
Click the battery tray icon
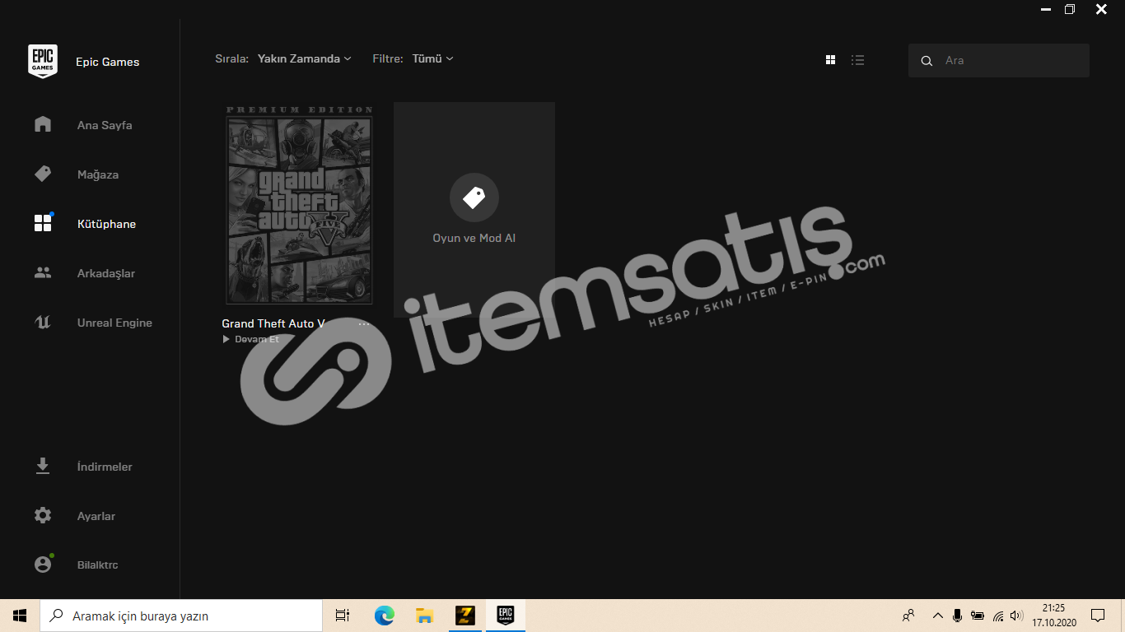(978, 616)
